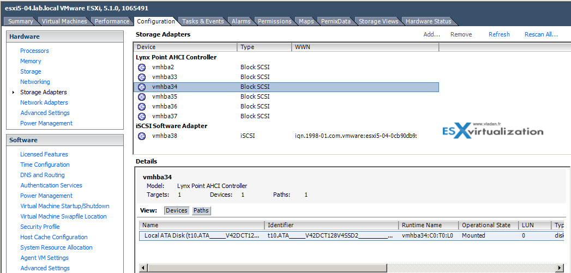Screen dimensions: 571x273
Task: Open the Hardware Status tab
Action: [x=428, y=21]
